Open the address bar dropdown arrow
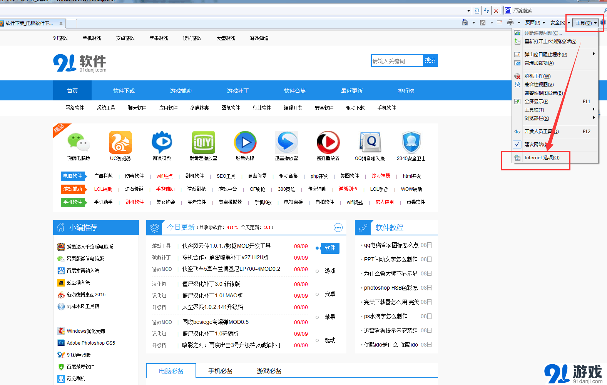The width and height of the screenshot is (607, 385). [x=468, y=11]
